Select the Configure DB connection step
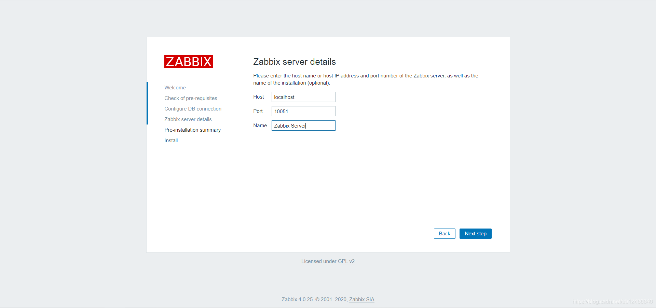Viewport: 656px width, 308px height. (193, 109)
